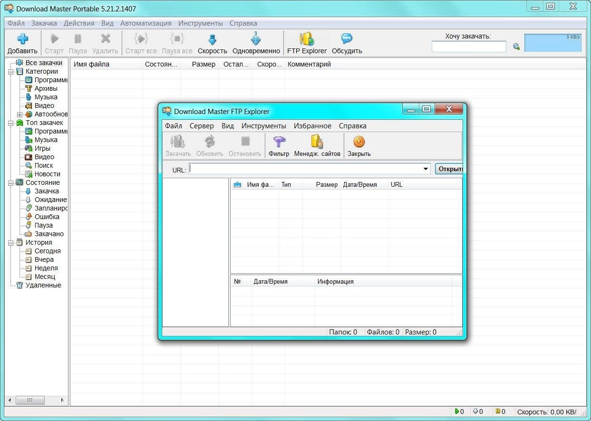Open the Сервер menu in FTP Explorer

pos(202,126)
